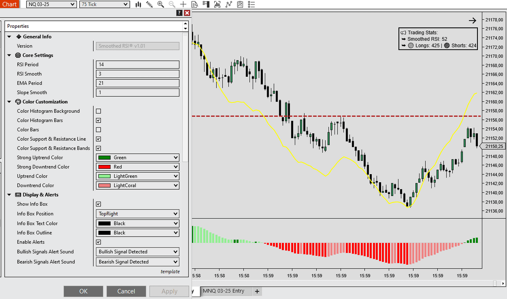
Task: Click the help question mark icon
Action: (179, 13)
